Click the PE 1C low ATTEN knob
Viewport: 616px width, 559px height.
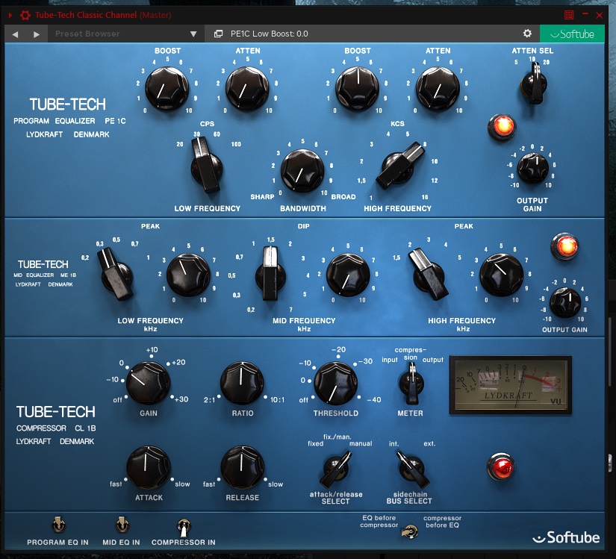point(247,87)
